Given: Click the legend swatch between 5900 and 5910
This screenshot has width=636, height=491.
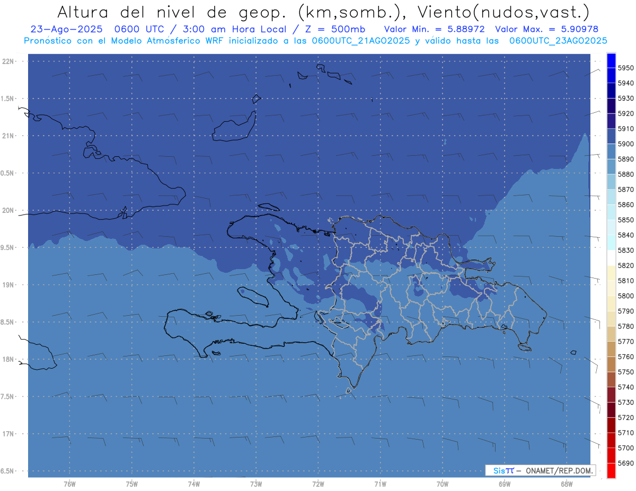Looking at the screenshot, I should pyautogui.click(x=611, y=137).
